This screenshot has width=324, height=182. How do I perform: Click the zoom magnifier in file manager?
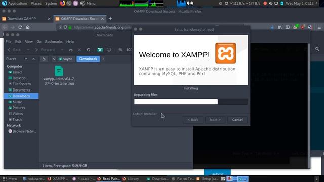pos(120,50)
